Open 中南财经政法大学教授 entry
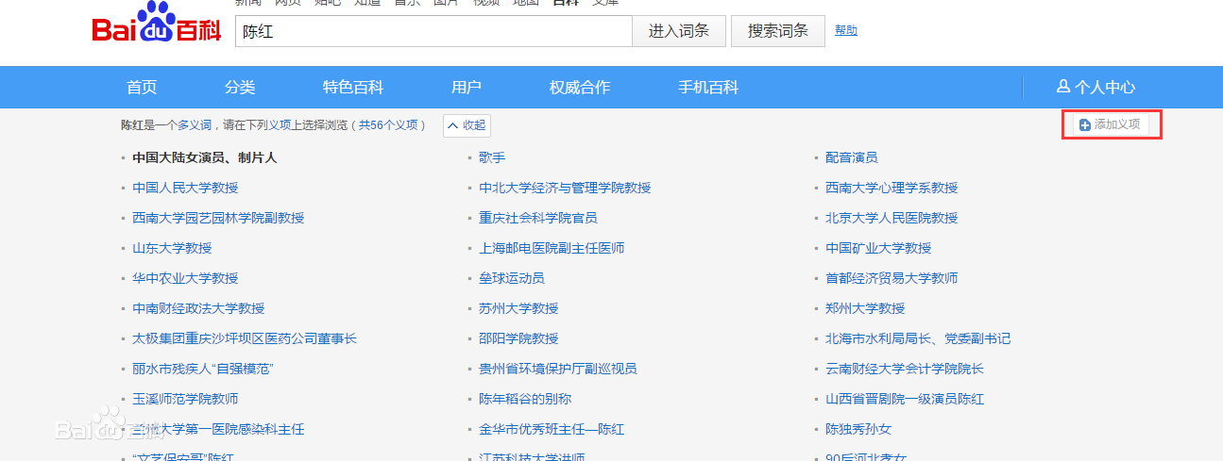Screen dimensions: 1223x461 pyautogui.click(x=198, y=308)
